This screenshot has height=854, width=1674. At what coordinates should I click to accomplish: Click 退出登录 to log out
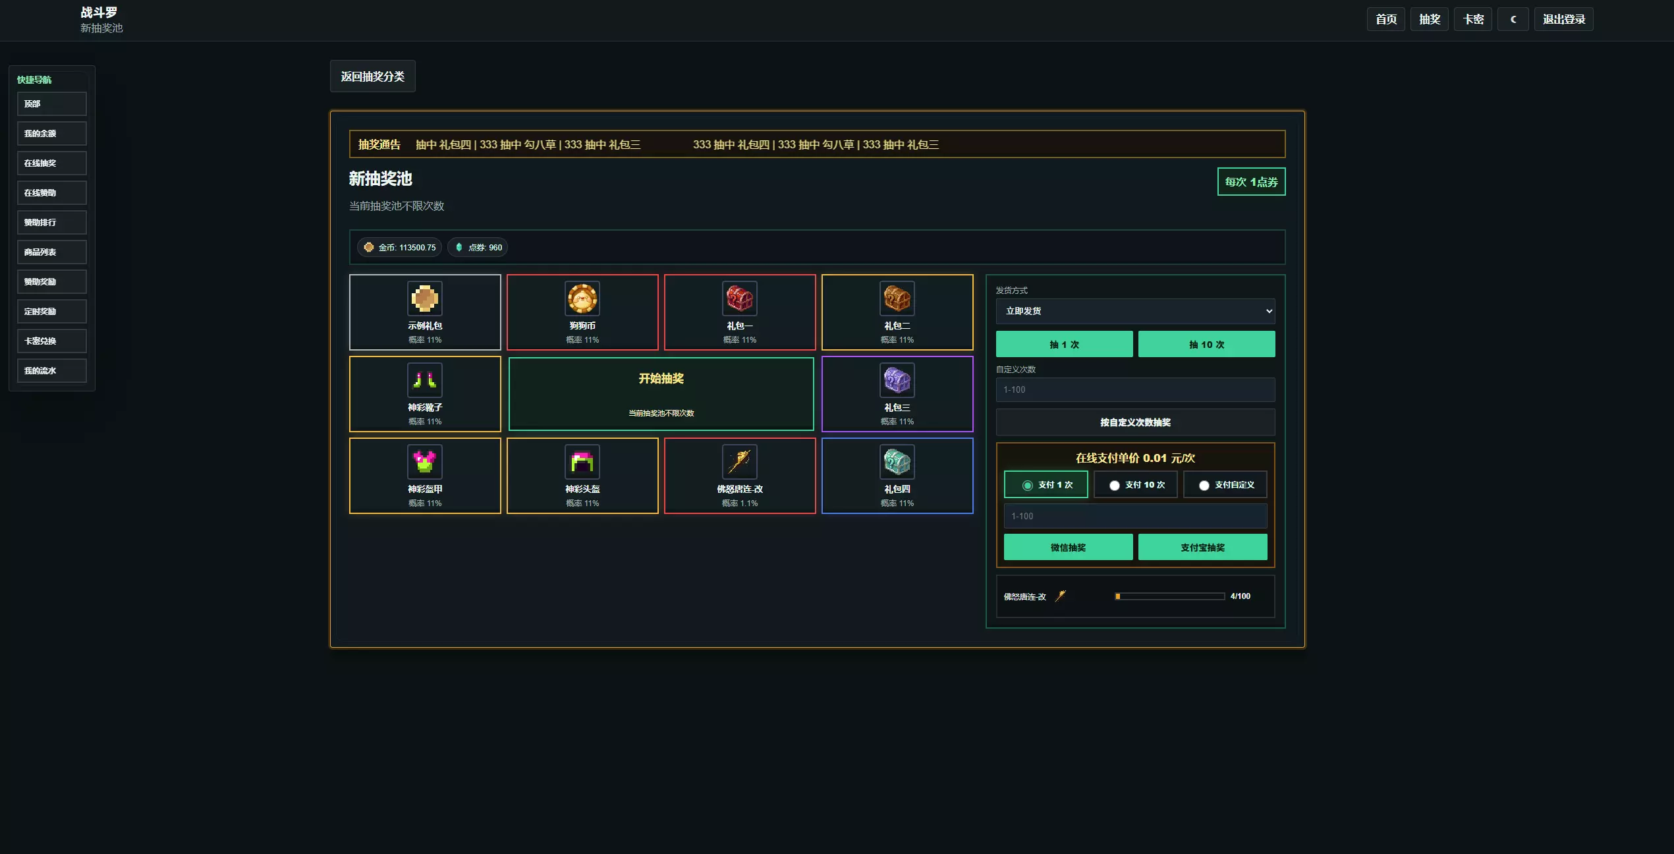click(x=1564, y=19)
